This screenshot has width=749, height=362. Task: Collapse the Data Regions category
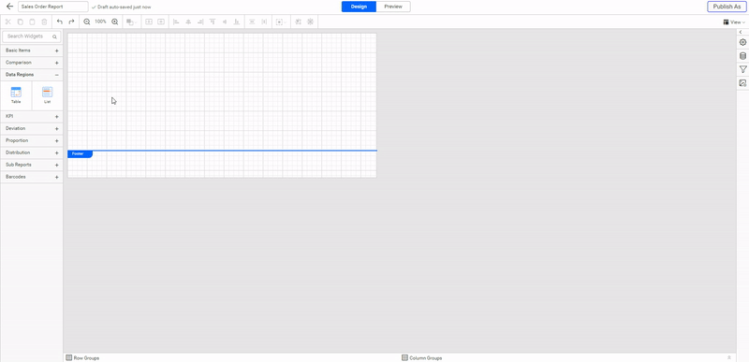click(31, 75)
